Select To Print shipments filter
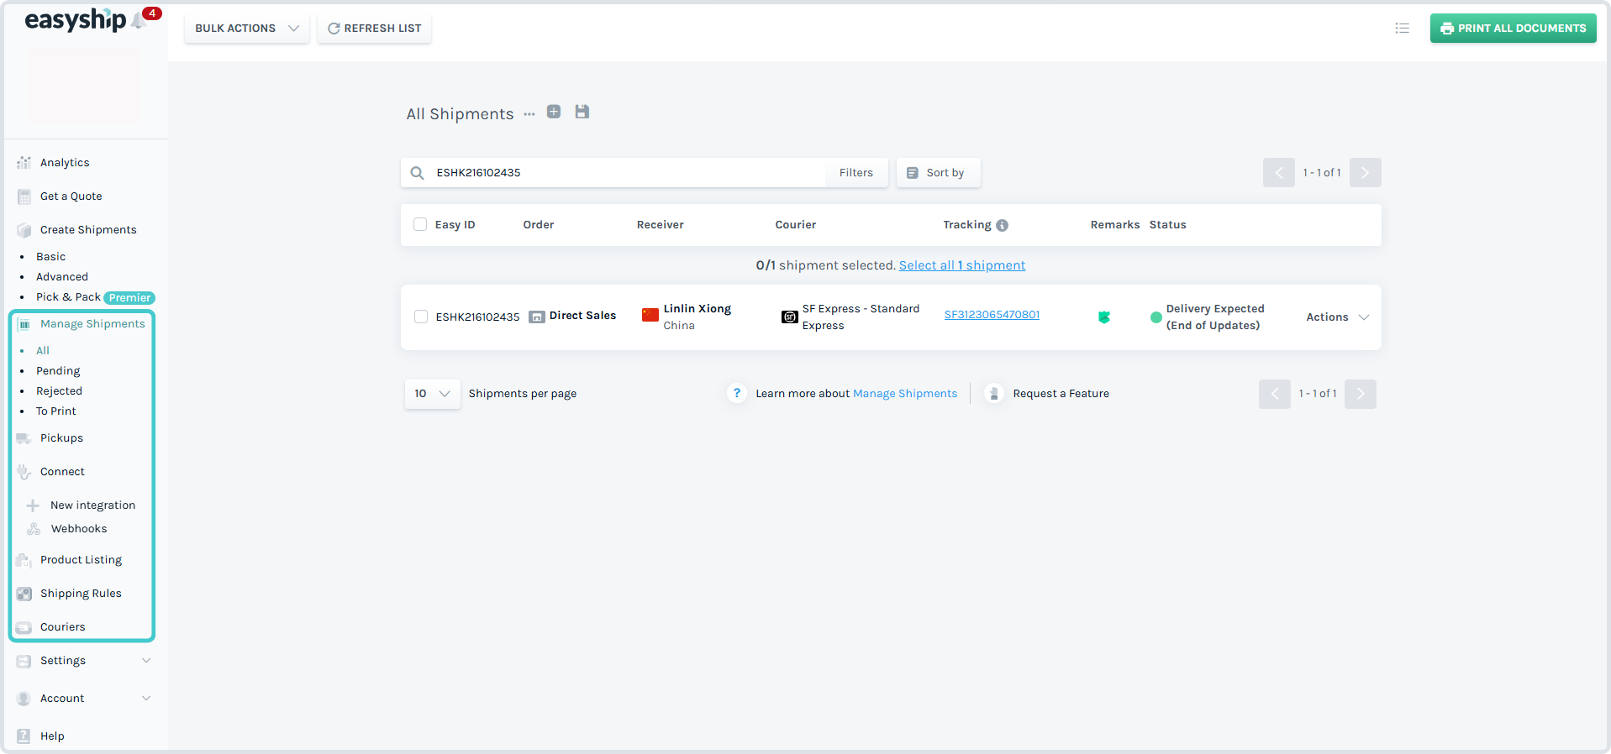Screen dimensions: 1611x754 (55, 411)
